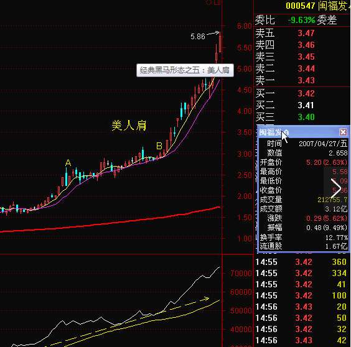The width and height of the screenshot is (351, 347).
Task: Click the 闽福发 popup title bar
Action: (303, 132)
